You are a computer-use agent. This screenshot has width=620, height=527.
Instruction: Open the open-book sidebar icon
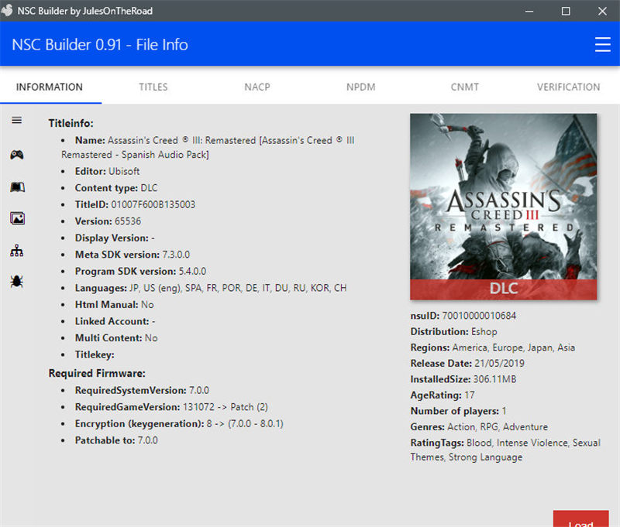17,187
